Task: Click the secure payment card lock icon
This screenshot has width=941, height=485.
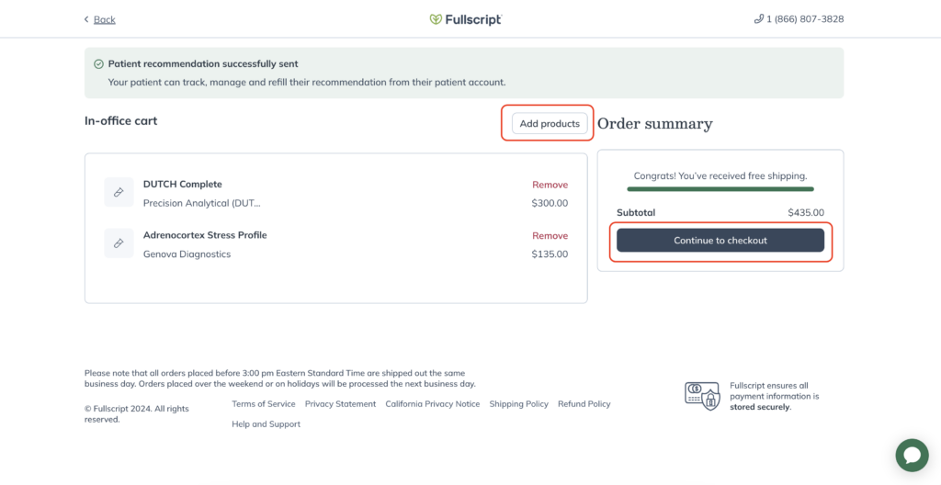Action: click(x=702, y=396)
